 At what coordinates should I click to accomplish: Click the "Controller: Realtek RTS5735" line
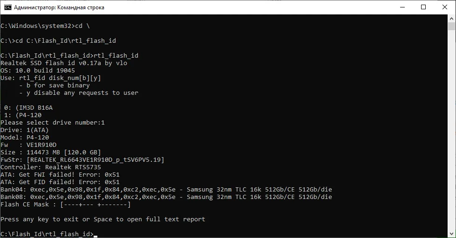coord(51,167)
